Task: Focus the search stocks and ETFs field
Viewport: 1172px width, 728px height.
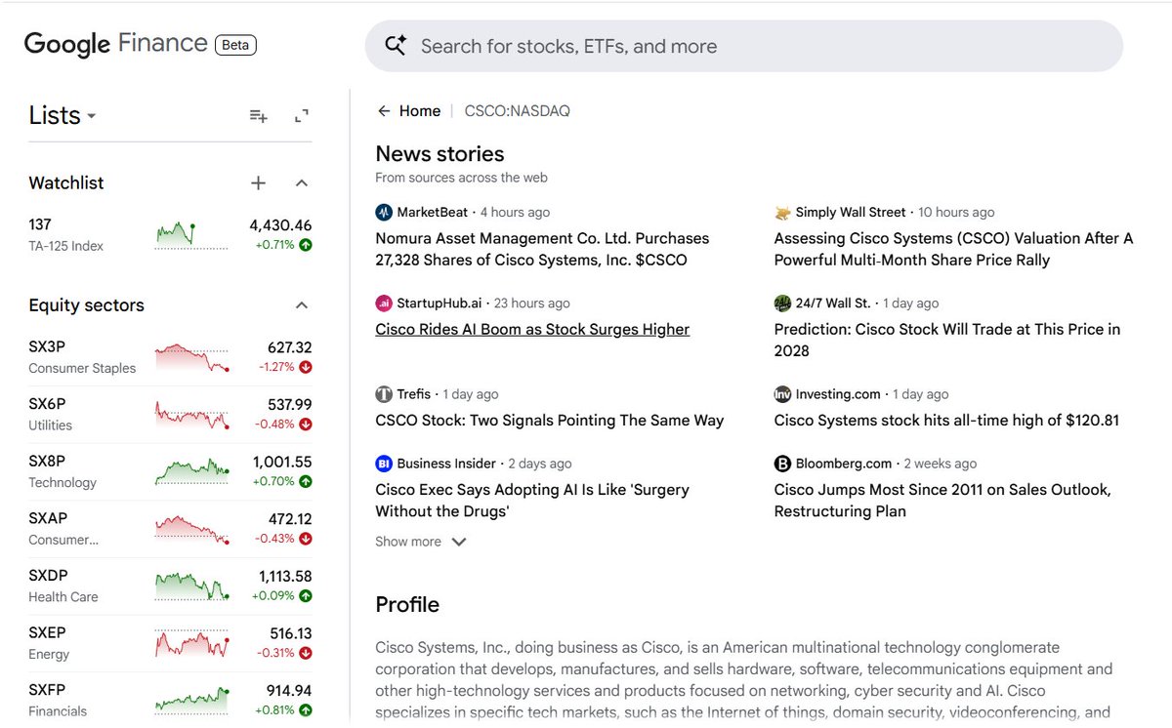Action: (x=743, y=46)
